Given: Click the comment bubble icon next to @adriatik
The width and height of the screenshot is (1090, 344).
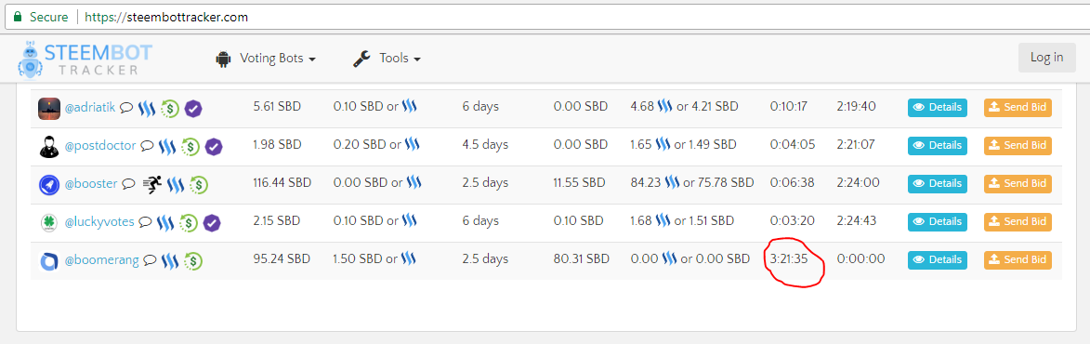Looking at the screenshot, I should click(125, 108).
